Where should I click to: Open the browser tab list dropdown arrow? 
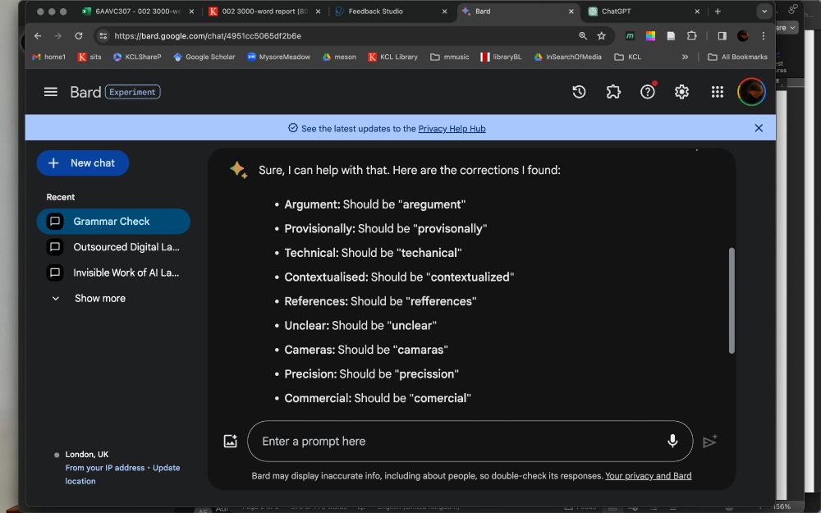click(764, 11)
